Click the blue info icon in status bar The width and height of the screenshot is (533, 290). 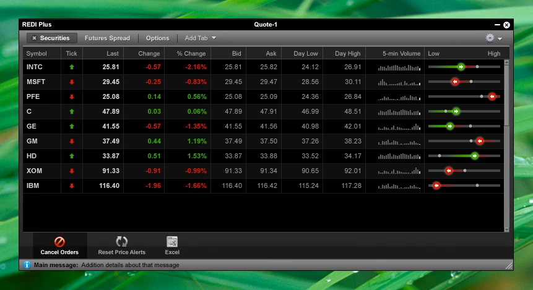point(27,265)
